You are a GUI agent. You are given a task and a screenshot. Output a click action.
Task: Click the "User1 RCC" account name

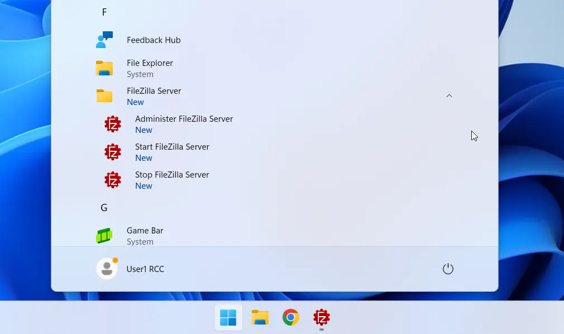[145, 269]
